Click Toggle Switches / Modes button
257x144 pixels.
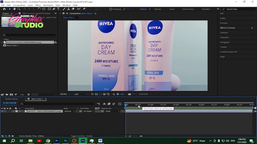(x=82, y=136)
